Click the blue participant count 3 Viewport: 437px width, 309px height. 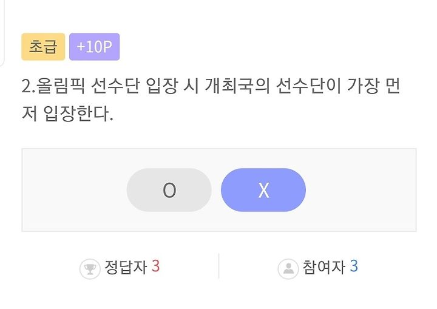click(354, 266)
